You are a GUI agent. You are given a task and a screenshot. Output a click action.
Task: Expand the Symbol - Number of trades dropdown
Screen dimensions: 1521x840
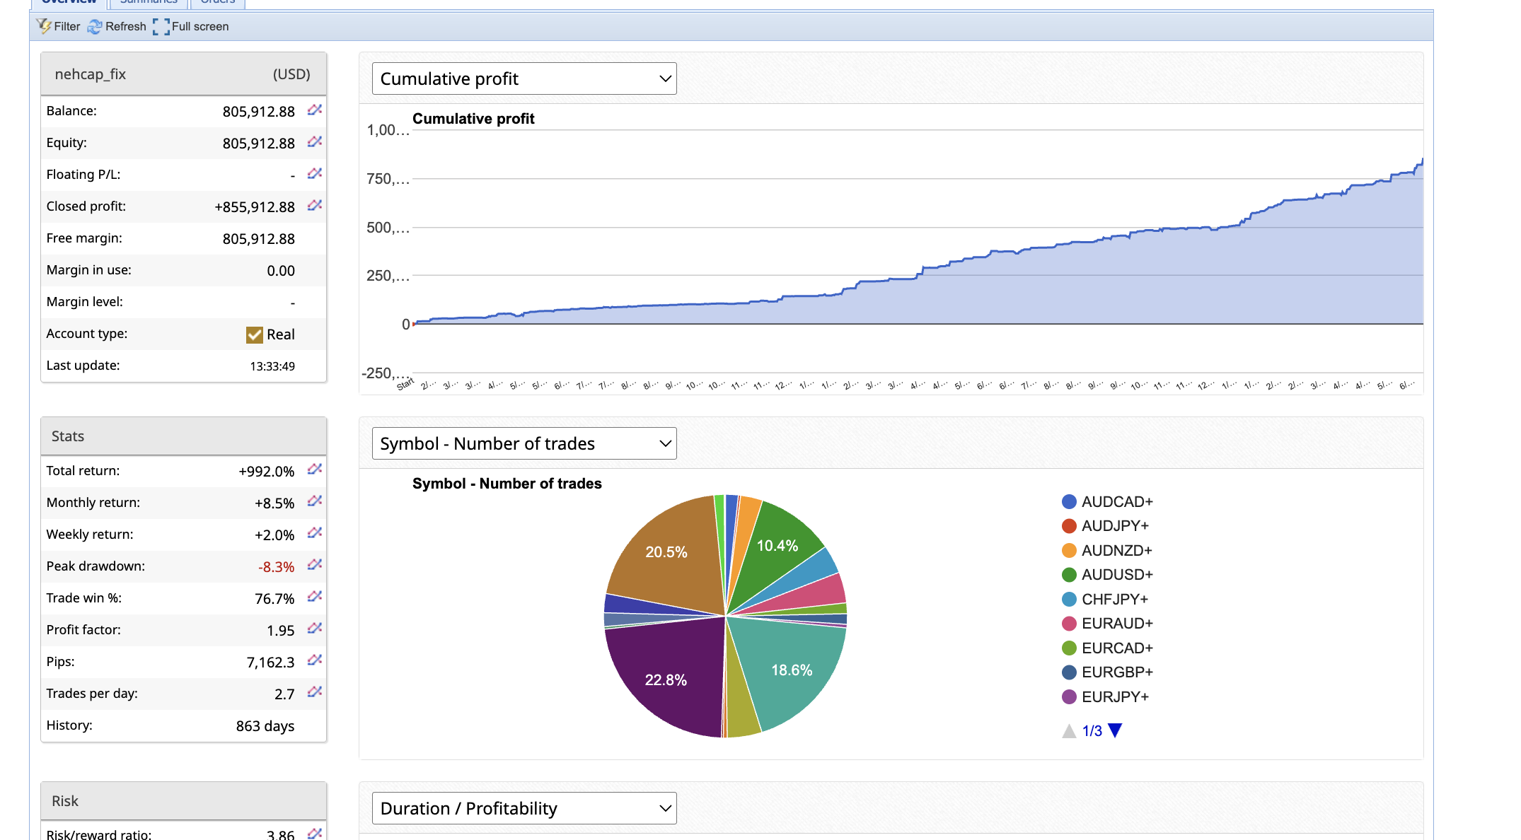(x=524, y=443)
